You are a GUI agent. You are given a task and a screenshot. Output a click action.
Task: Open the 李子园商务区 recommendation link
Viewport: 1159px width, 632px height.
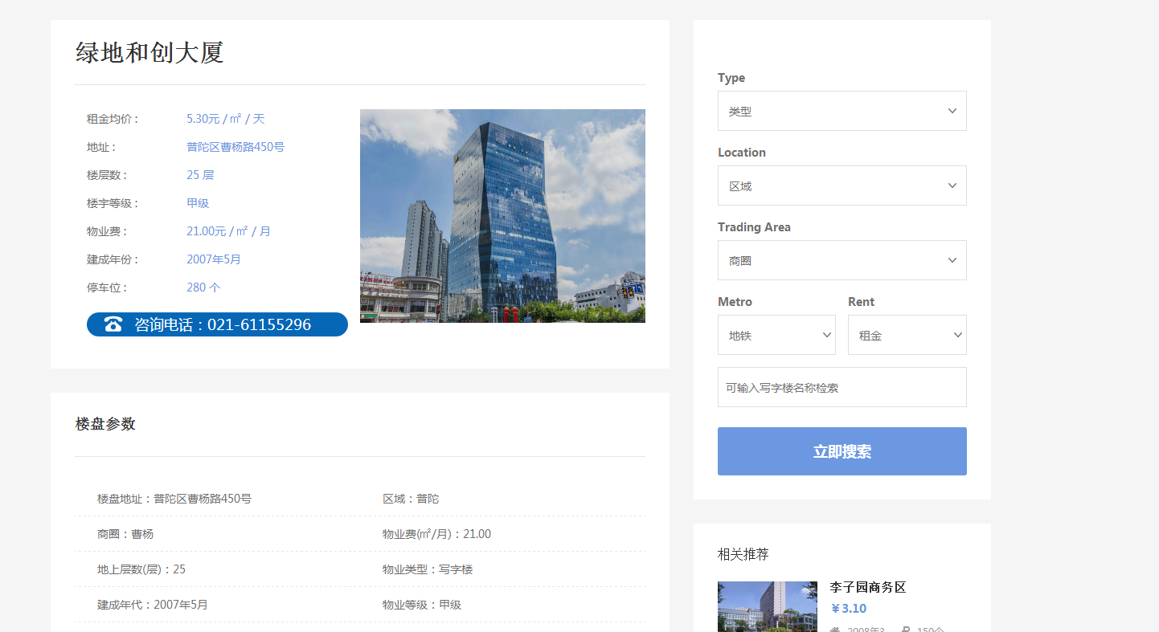pyautogui.click(x=867, y=587)
